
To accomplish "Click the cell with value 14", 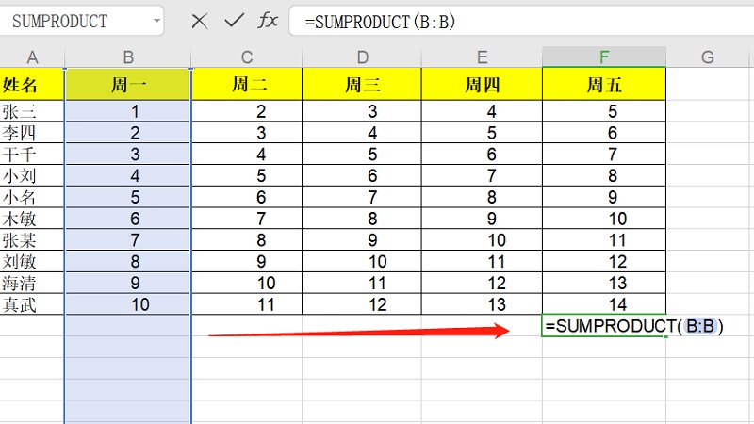I will pyautogui.click(x=604, y=303).
